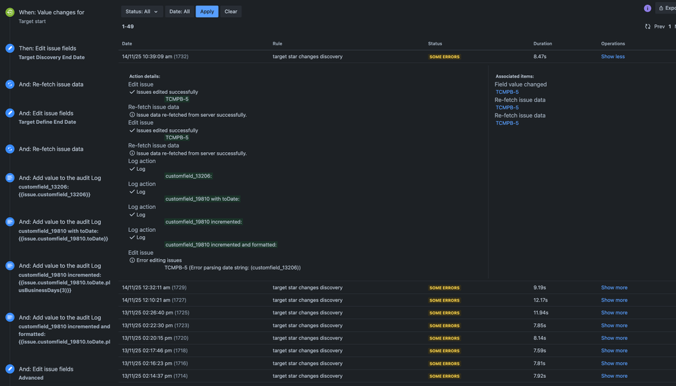Image resolution: width=676 pixels, height=386 pixels.
Task: Click audit log icon for customfield_19810 with toDate
Action: tap(10, 222)
